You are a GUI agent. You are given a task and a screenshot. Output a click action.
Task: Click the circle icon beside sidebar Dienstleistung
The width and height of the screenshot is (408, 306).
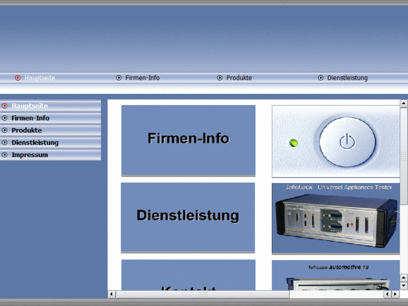tap(4, 143)
